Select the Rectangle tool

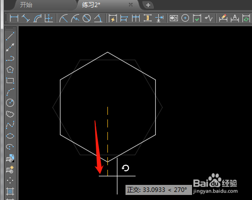10,81
